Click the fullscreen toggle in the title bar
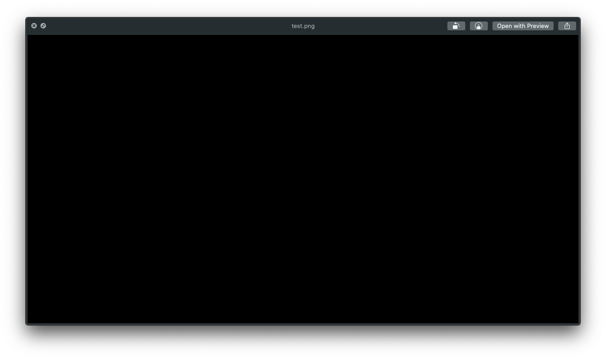 43,26
